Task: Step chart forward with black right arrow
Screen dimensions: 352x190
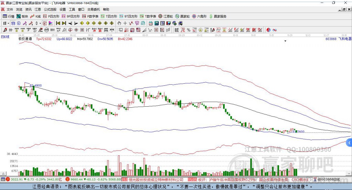Action: [76, 23]
